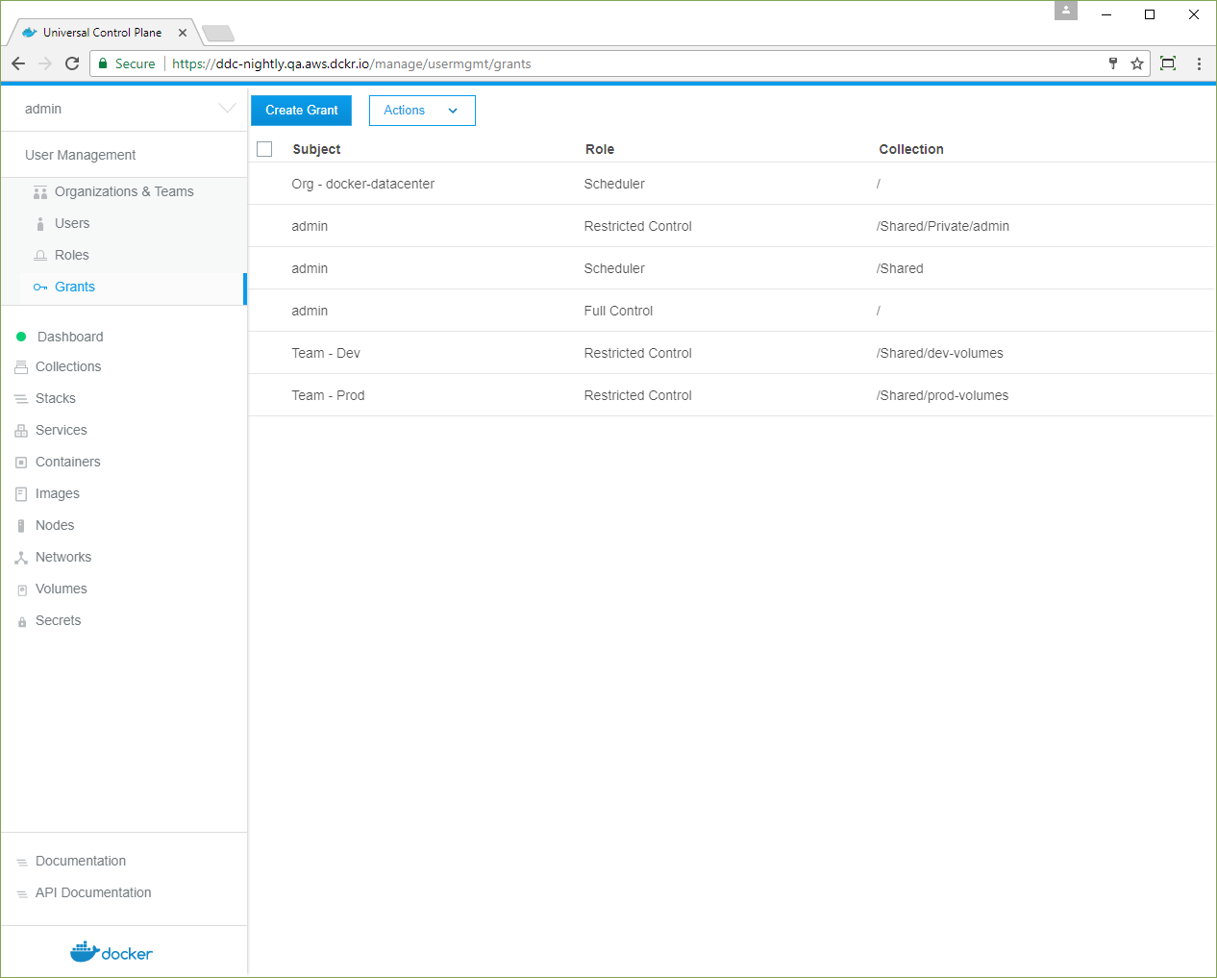
Task: Open Chrome three-dot menu
Action: point(1199,63)
